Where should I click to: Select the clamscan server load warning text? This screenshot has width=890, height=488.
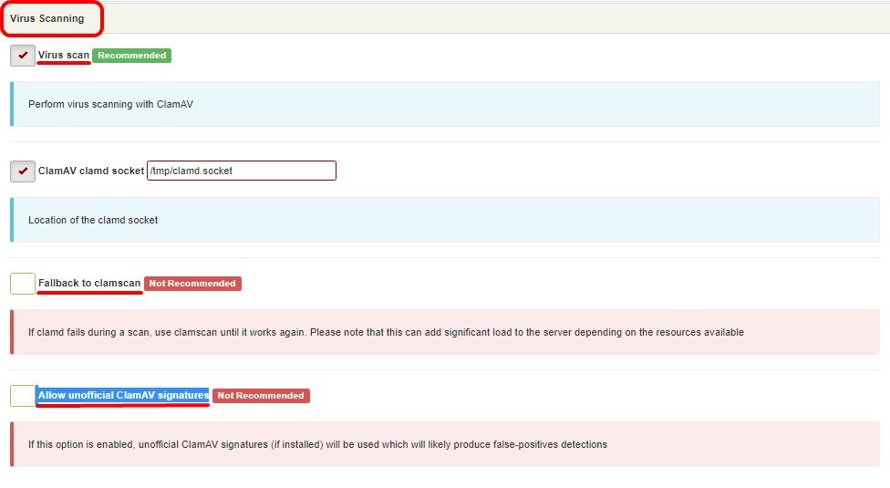[386, 333]
